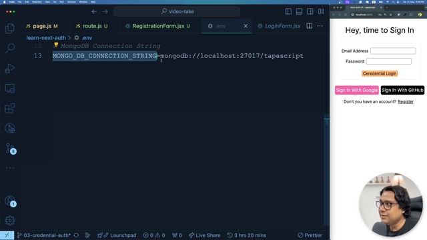Open the Accounts menu with badge 1

tap(11, 201)
